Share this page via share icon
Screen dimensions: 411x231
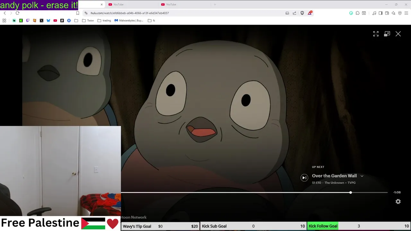pos(294,13)
